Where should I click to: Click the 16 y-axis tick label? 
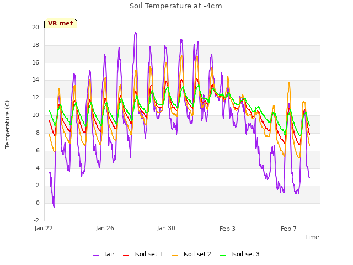(35, 62)
